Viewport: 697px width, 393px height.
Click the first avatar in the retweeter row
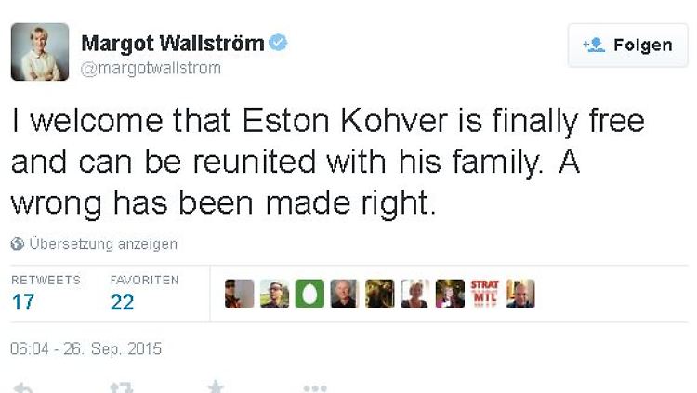pos(240,294)
